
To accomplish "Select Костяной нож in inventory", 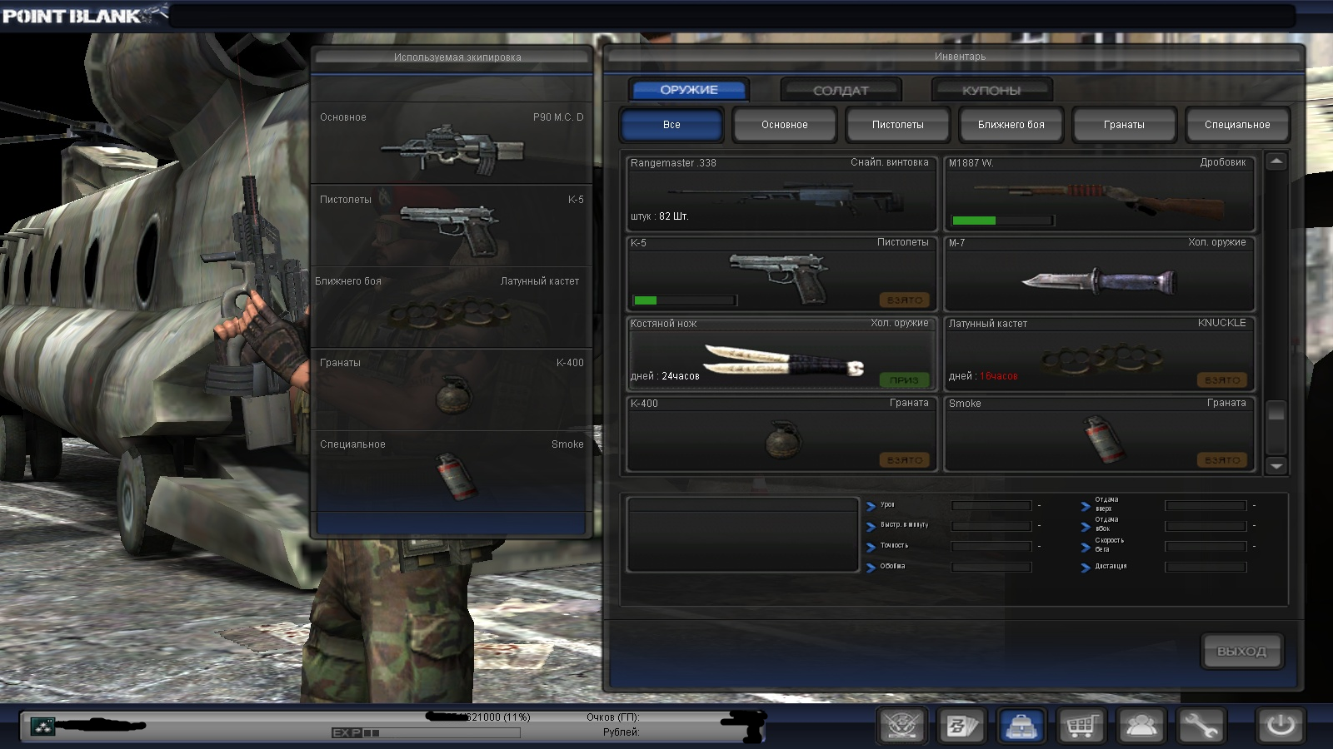I will coord(781,354).
